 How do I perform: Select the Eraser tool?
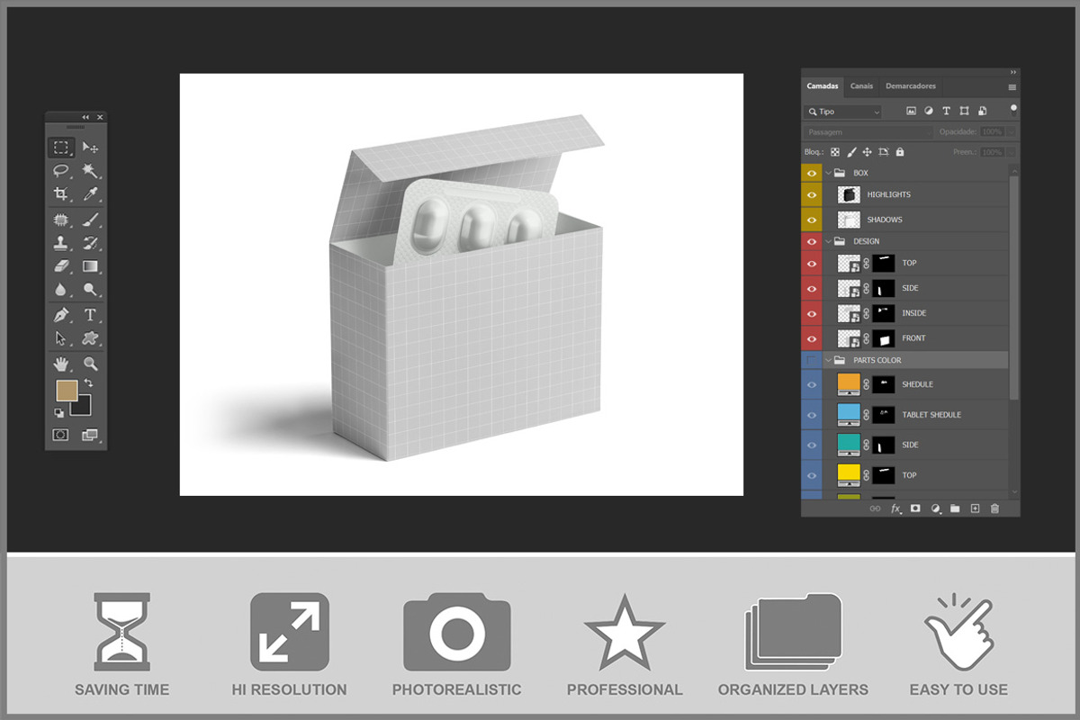61,266
